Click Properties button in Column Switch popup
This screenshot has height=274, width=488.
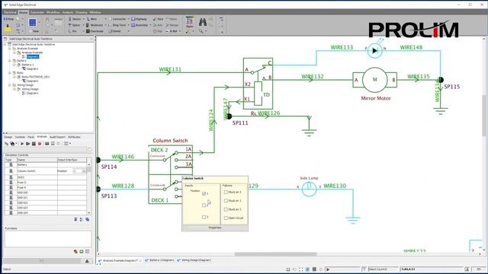[x=215, y=228]
